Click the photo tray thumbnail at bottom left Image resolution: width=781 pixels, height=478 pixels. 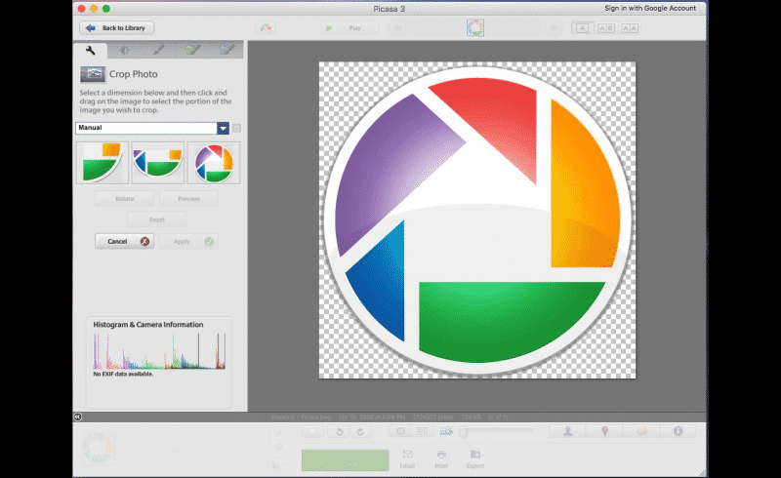pyautogui.click(x=99, y=448)
